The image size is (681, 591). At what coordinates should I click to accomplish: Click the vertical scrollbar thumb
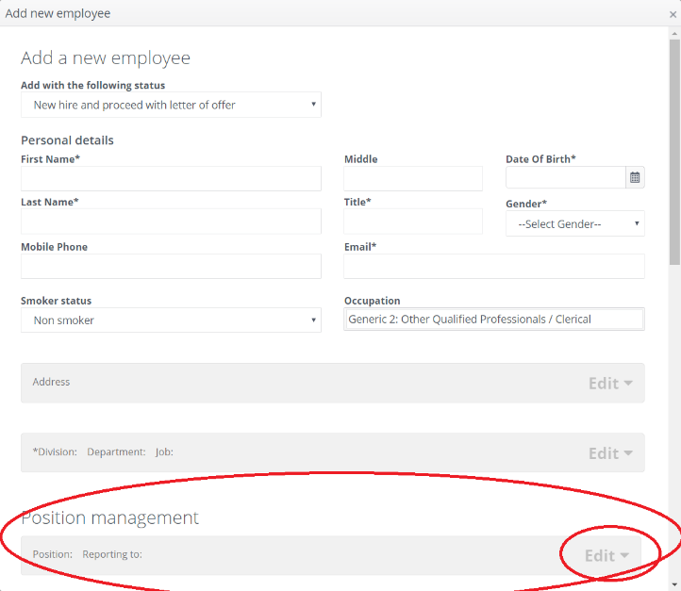(674, 152)
